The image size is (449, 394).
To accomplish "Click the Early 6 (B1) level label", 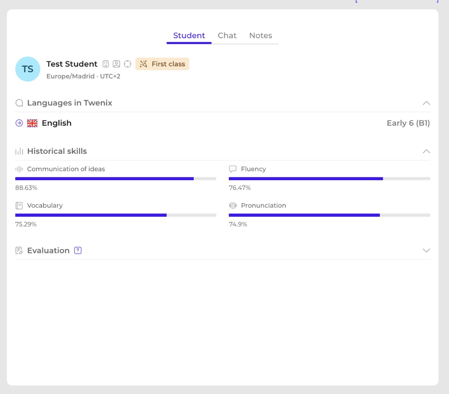I will [408, 123].
